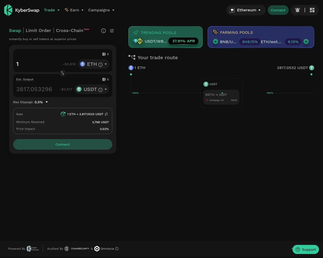Image resolution: width=323 pixels, height=258 pixels.
Task: Open the Support chat button
Action: [x=306, y=249]
